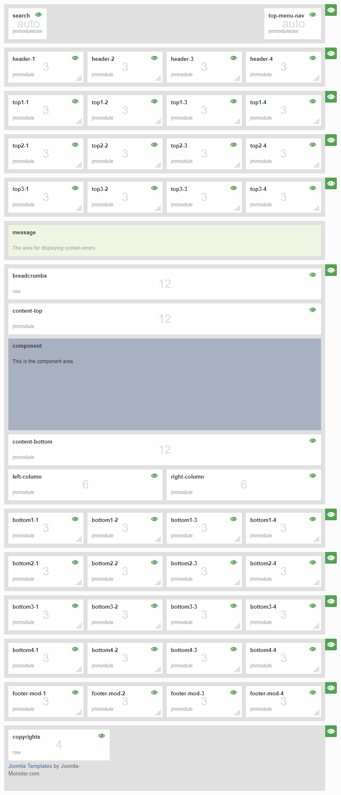
Task: Click green eye button for main content row
Action: pyautogui.click(x=331, y=270)
